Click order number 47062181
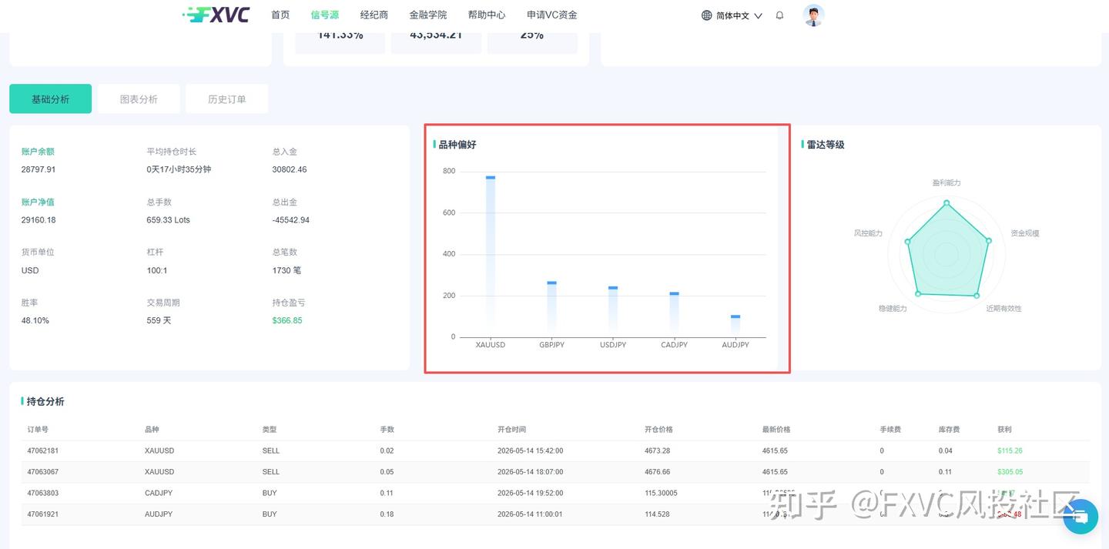 pos(43,450)
